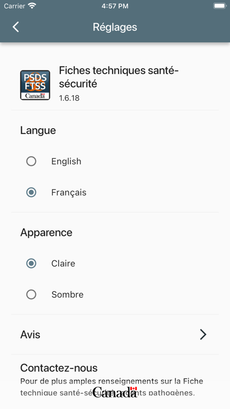Open the Avis row

[115, 334]
